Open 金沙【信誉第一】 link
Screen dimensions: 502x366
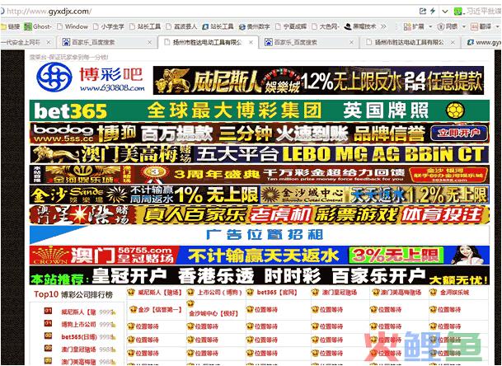(160, 309)
